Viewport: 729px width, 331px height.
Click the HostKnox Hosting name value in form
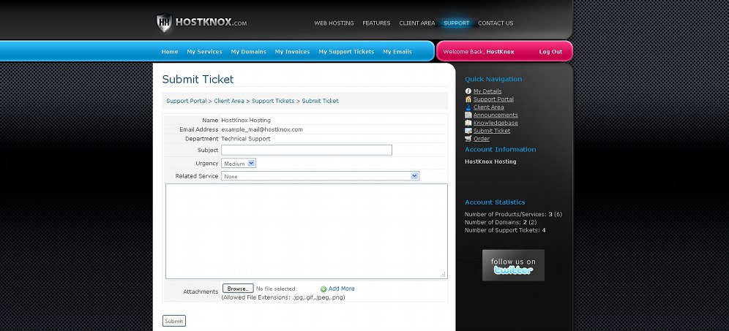tap(246, 121)
